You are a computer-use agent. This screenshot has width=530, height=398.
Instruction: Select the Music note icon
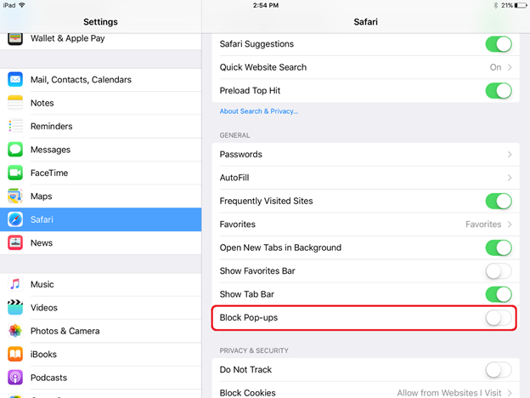[15, 284]
